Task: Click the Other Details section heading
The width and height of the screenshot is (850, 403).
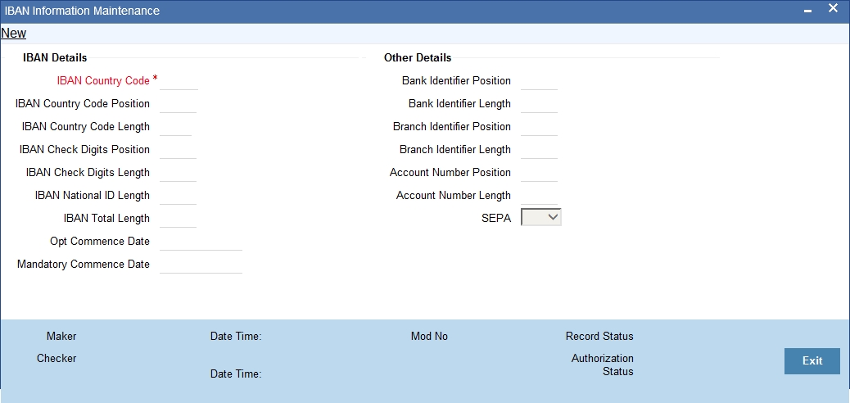Action: pos(418,57)
